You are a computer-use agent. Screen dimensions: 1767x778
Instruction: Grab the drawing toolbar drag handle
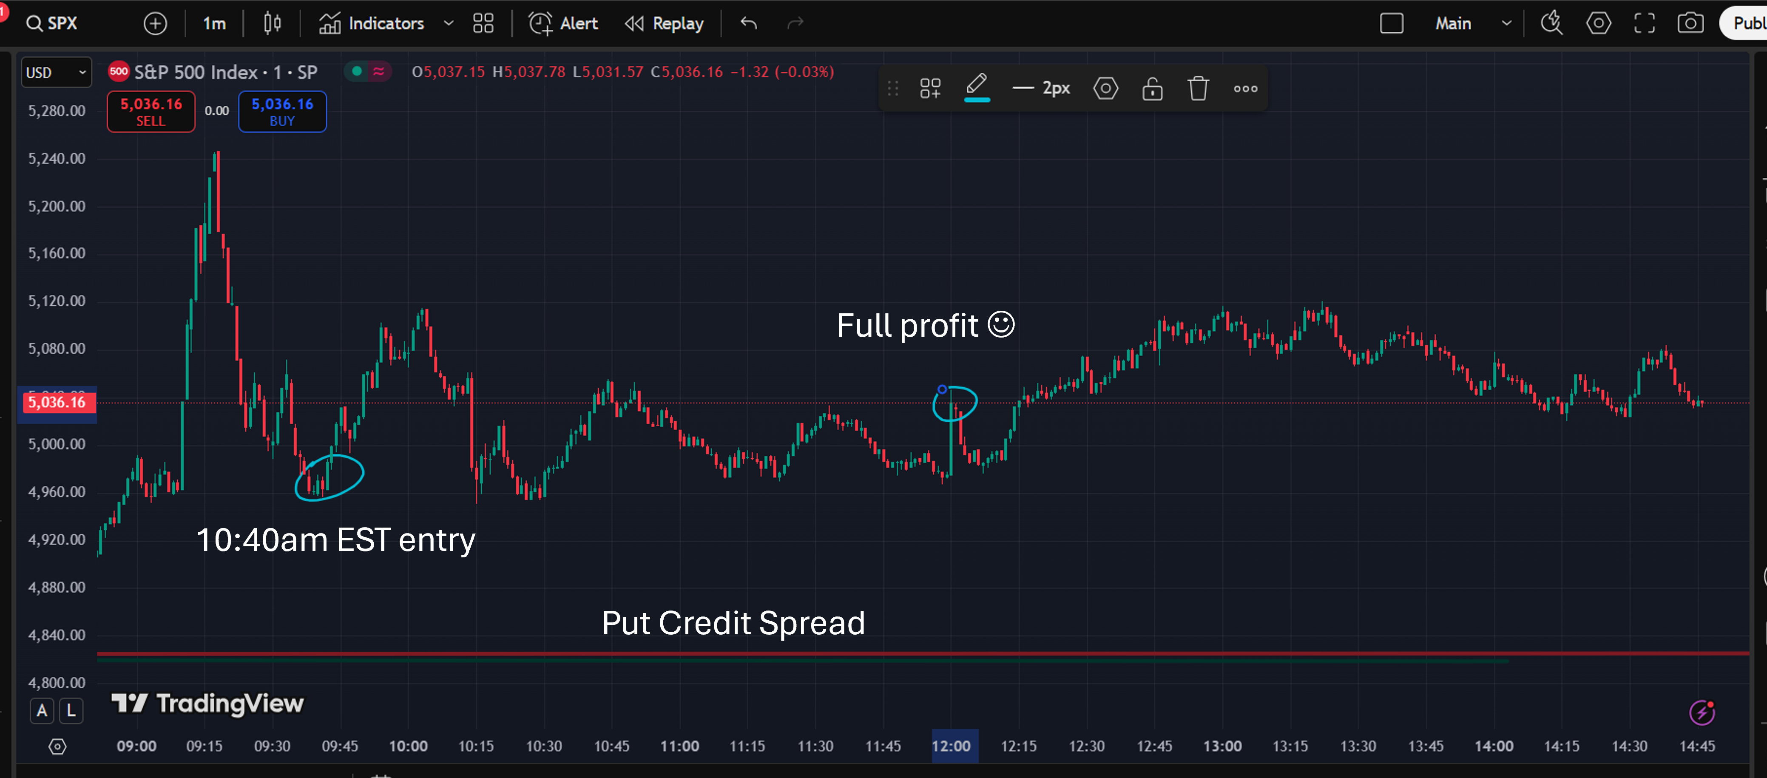[x=892, y=88]
